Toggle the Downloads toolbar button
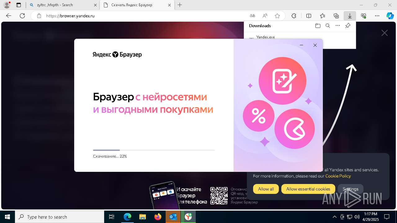Viewport: 397px width, 223px height. point(350,16)
